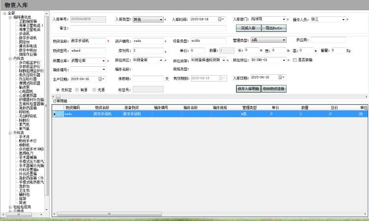Open the 入库日期 calendar picker icon
The width and height of the screenshot is (369, 221).
click(x=280, y=78)
